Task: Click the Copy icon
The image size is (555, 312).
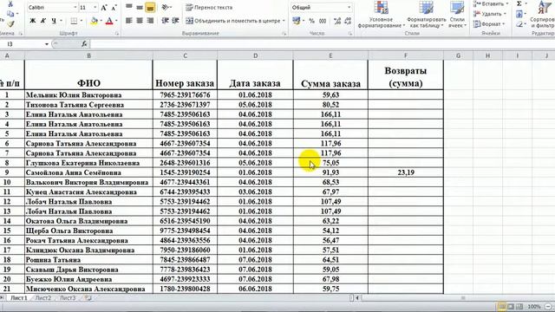Action: [10, 14]
